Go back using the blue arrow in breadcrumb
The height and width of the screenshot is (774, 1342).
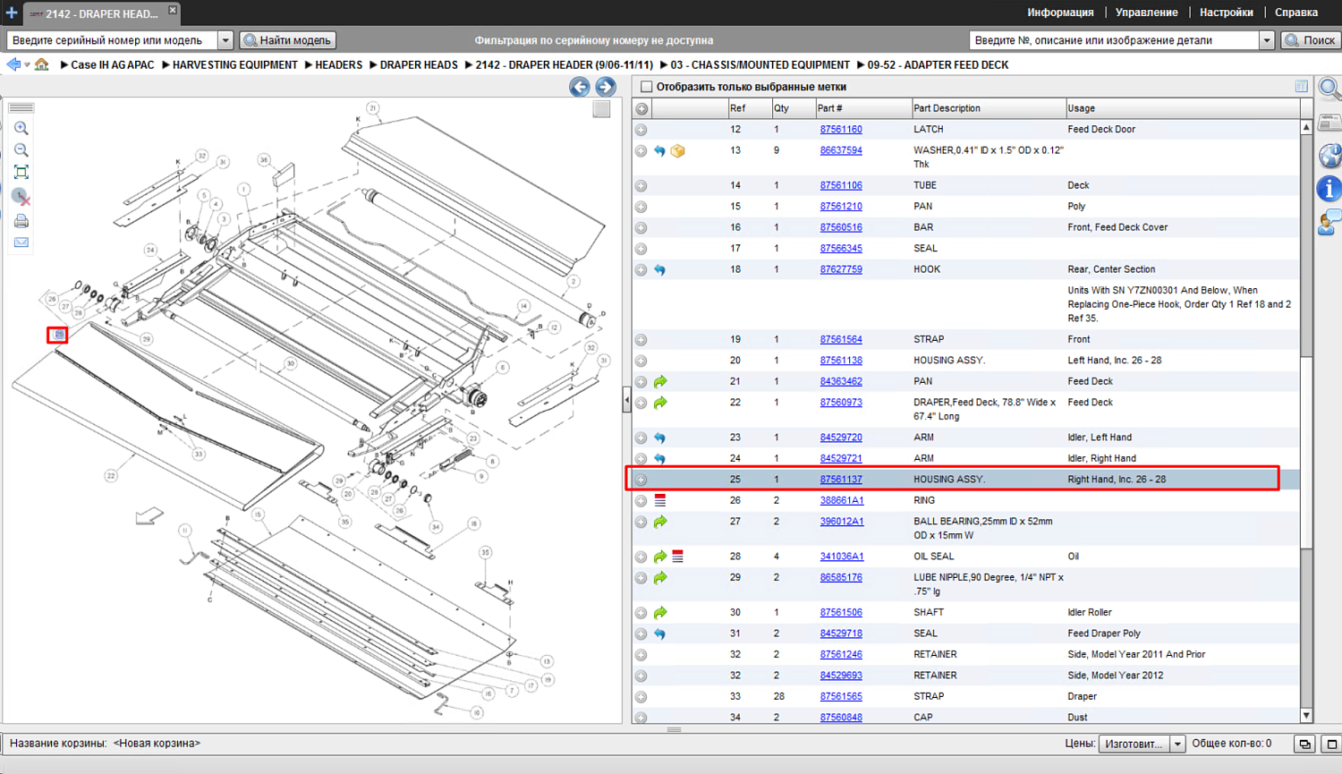point(13,64)
